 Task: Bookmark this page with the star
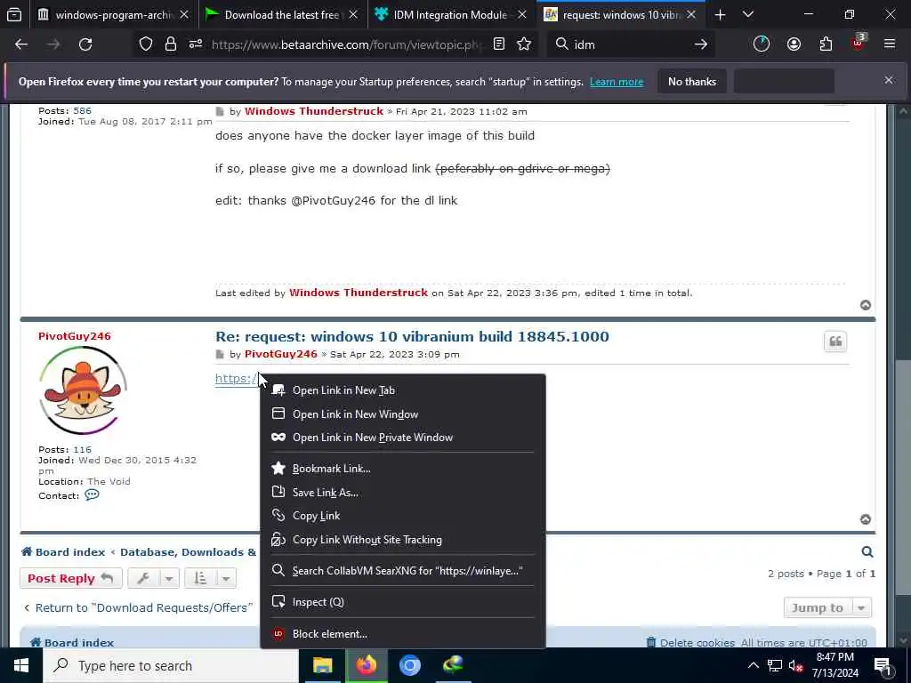tap(524, 44)
